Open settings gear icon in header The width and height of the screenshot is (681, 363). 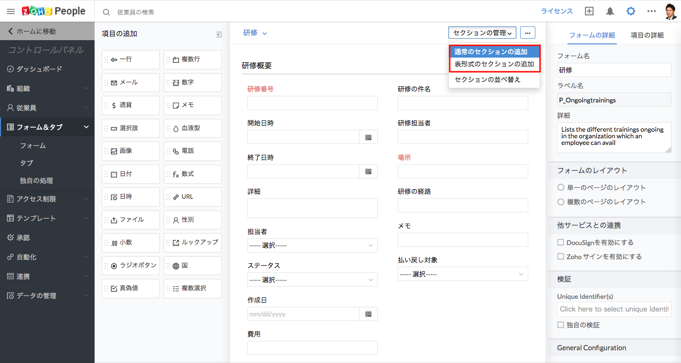(x=630, y=11)
